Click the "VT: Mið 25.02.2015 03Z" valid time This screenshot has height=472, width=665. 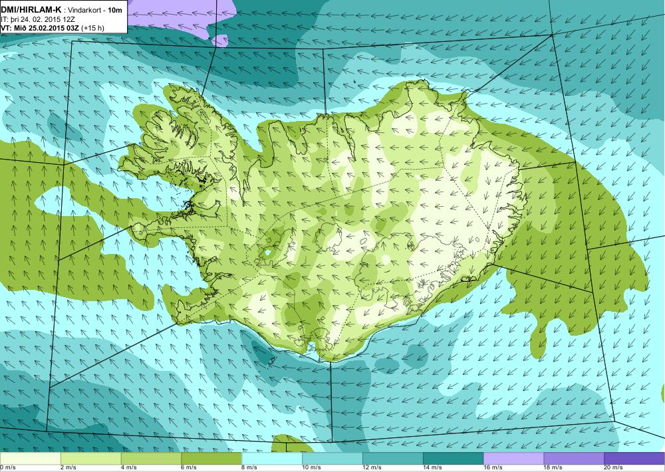39,28
